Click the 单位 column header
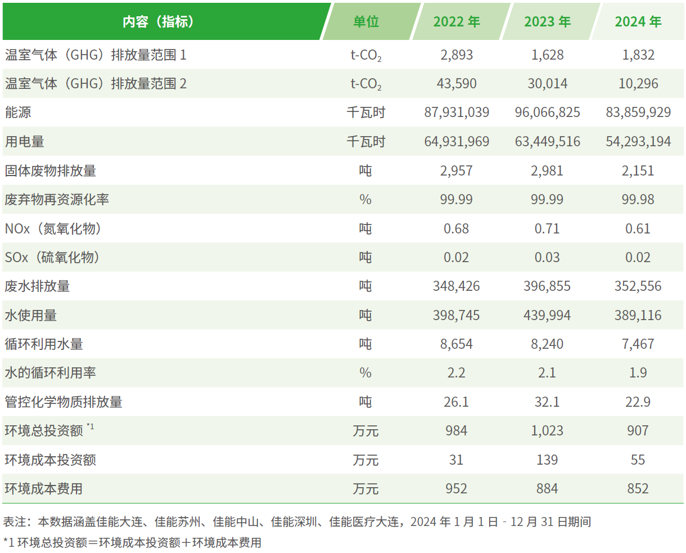 pos(365,22)
